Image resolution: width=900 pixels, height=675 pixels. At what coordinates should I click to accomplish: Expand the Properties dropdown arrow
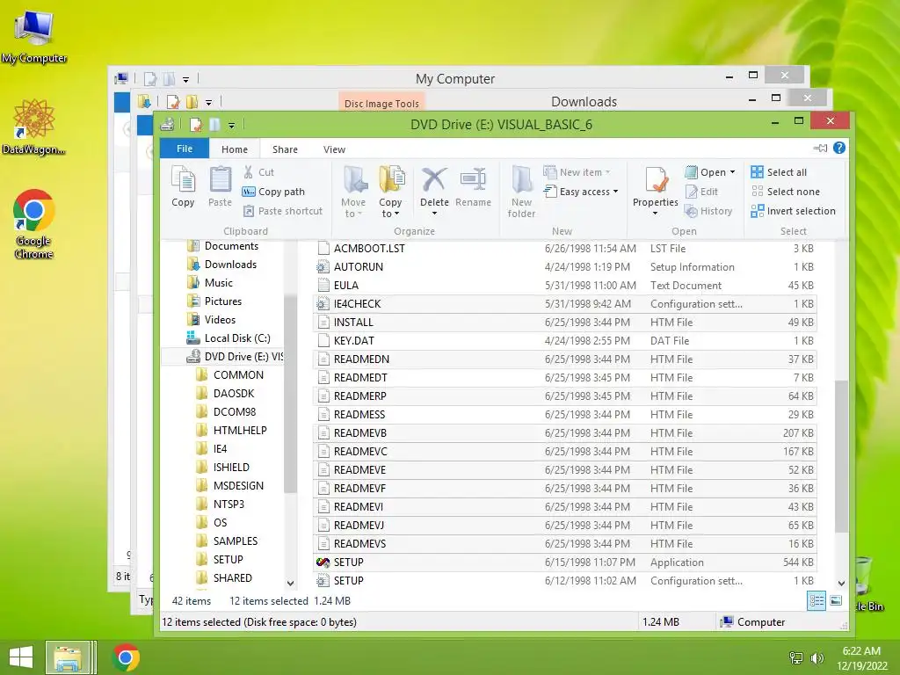655,214
